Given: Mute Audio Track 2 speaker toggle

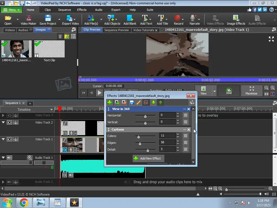Looking at the screenshot, I should coord(9,182).
